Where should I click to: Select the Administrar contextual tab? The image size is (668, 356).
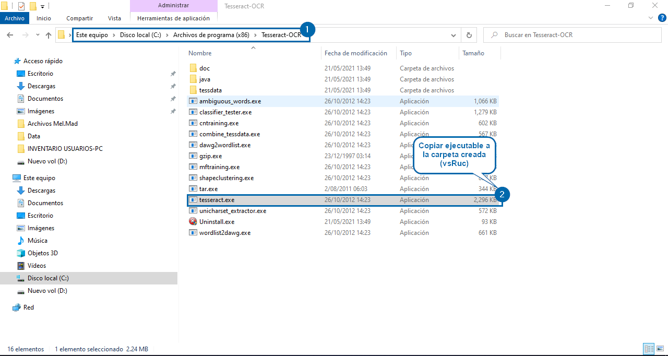[174, 6]
